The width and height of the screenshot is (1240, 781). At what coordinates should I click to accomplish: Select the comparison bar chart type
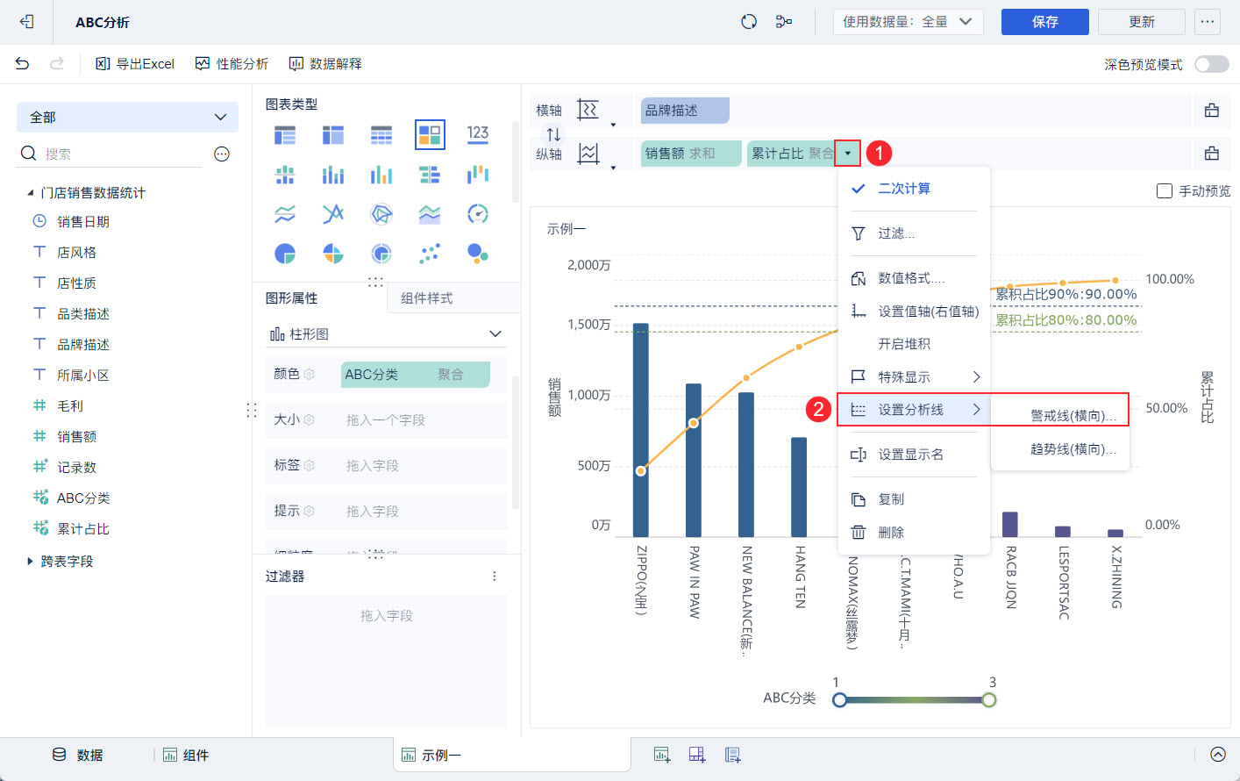430,175
